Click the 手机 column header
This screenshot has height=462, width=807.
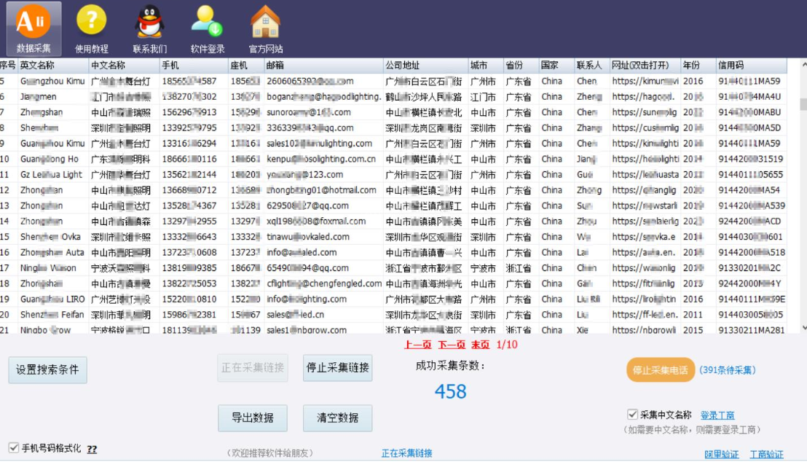pos(194,66)
